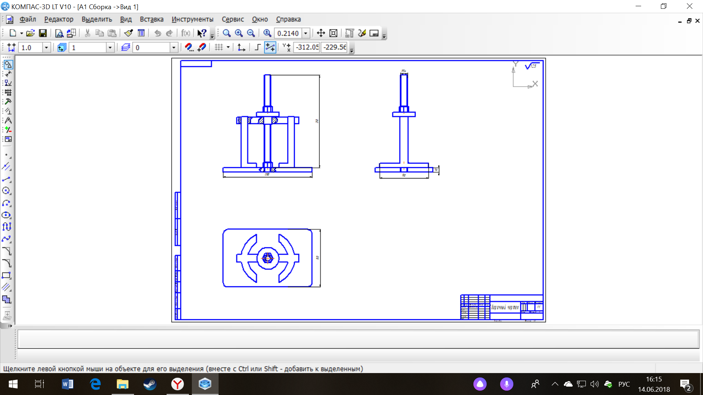Open the cursor step 1.0 dropdown
Image resolution: width=703 pixels, height=395 pixels.
coord(46,48)
